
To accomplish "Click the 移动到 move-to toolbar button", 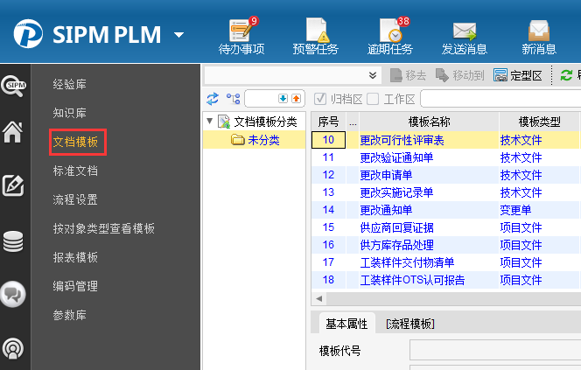I will point(460,75).
